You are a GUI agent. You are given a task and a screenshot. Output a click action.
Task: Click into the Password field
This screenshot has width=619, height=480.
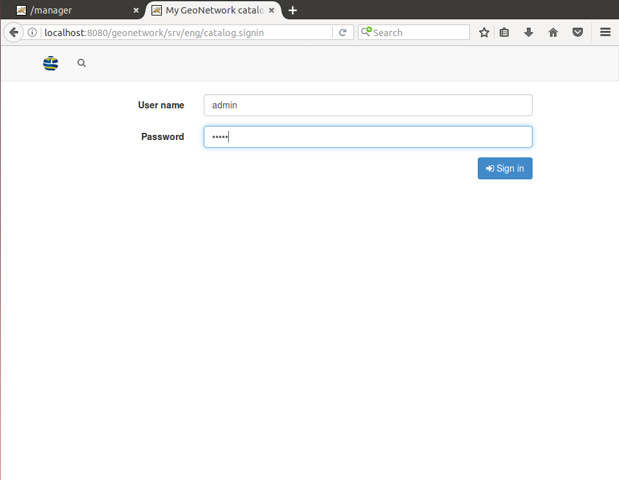click(x=368, y=137)
